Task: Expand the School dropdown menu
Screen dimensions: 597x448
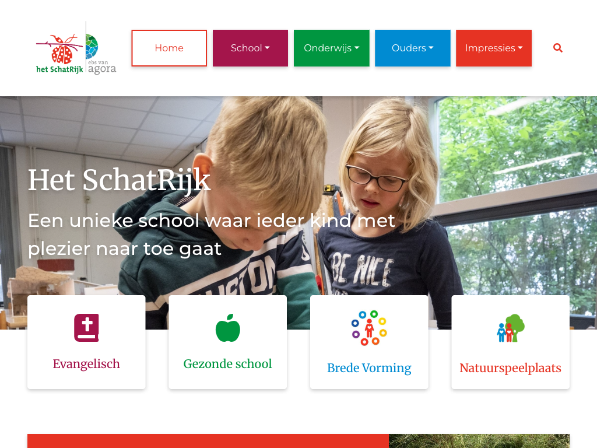Action: pyautogui.click(x=250, y=48)
